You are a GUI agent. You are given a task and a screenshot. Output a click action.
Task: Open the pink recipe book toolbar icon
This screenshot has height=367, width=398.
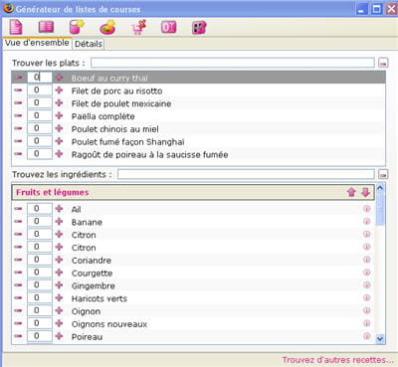click(x=46, y=27)
